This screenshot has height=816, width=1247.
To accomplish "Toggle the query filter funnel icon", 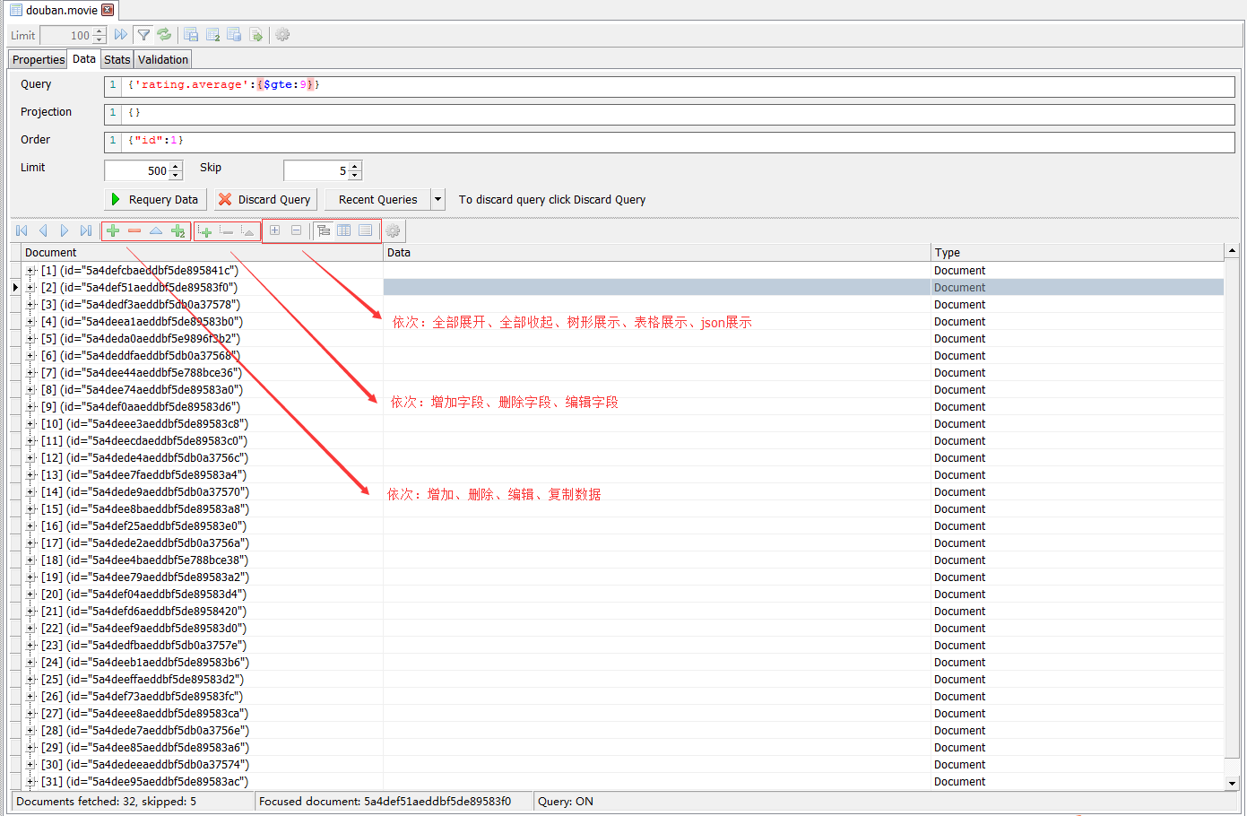I will [x=143, y=35].
